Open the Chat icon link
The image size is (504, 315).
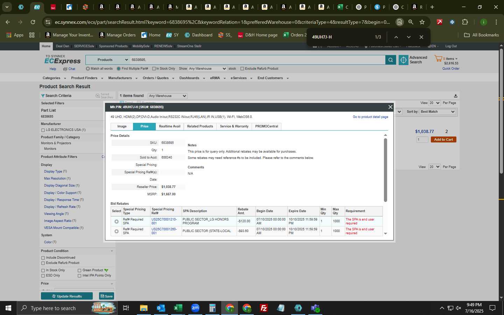pyautogui.click(x=69, y=69)
